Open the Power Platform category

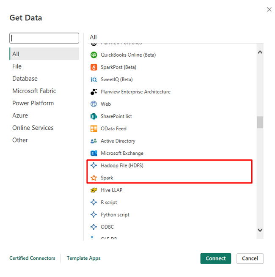tap(44, 103)
